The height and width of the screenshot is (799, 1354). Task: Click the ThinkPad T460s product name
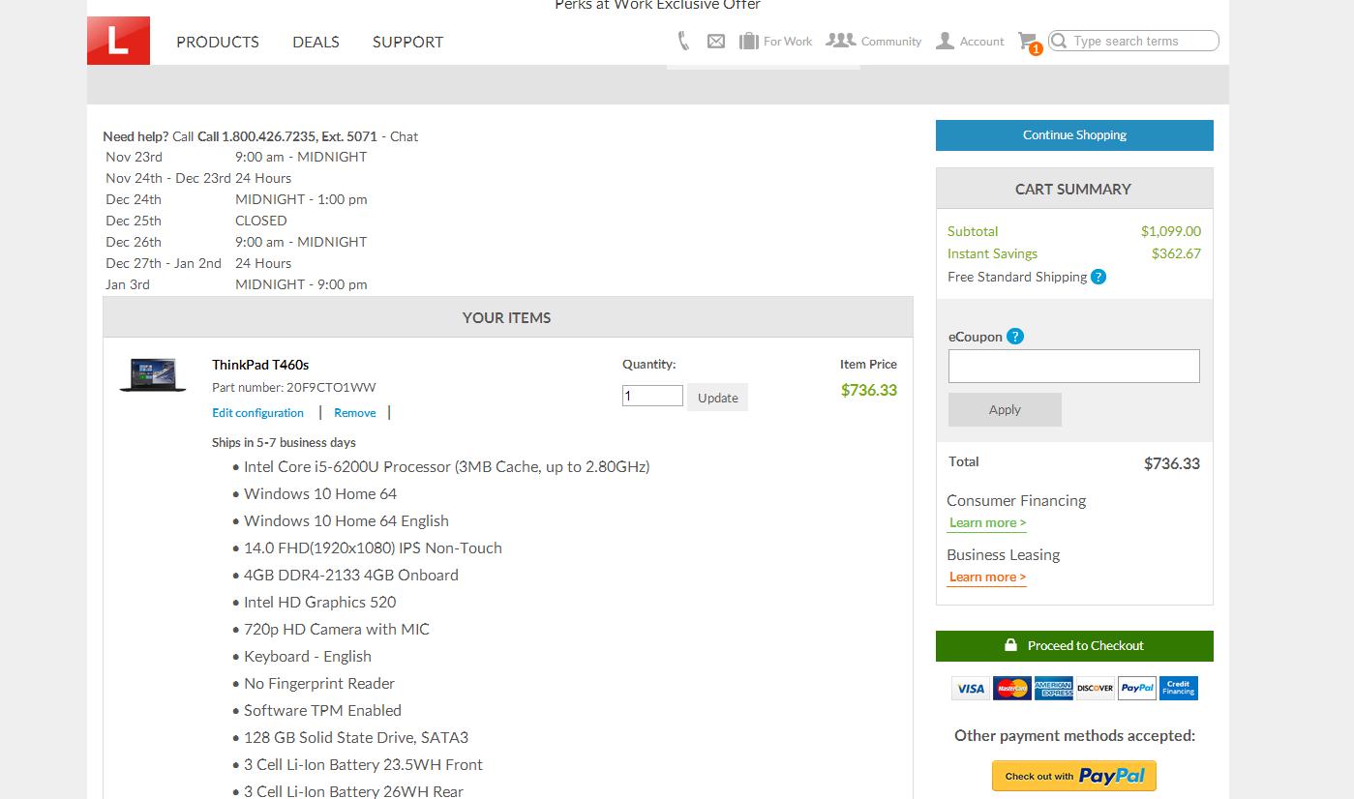(x=260, y=365)
